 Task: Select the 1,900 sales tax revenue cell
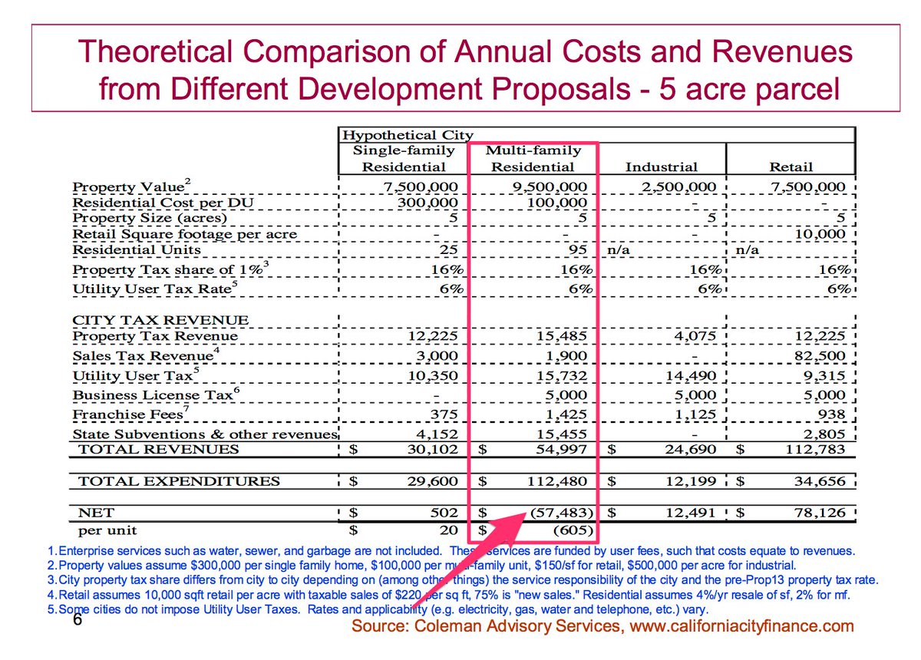pyautogui.click(x=566, y=356)
